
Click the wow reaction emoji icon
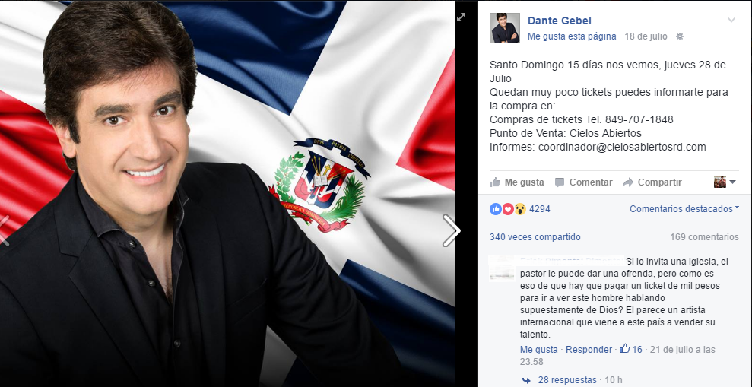520,209
